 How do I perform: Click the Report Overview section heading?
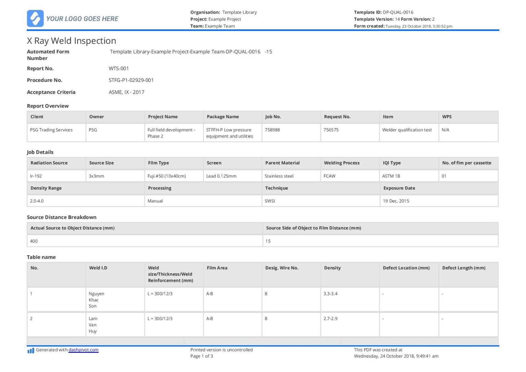48,106
